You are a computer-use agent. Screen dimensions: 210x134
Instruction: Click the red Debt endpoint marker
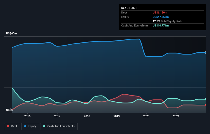pos(206,105)
